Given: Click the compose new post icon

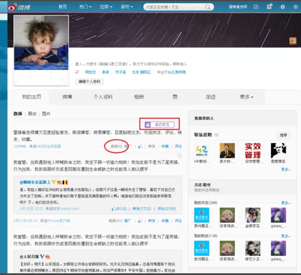Looking at the screenshot, I should pyautogui.click(x=256, y=7).
